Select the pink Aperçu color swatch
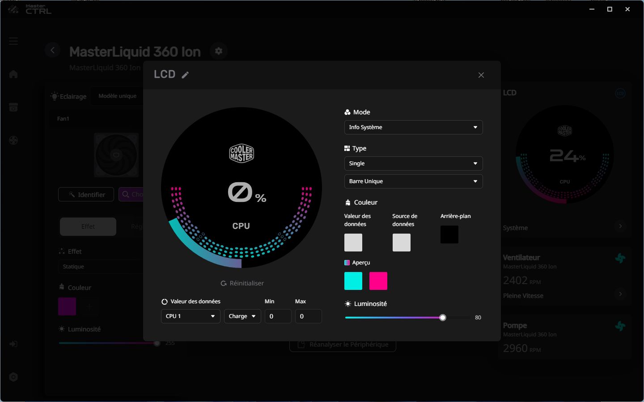 pyautogui.click(x=378, y=281)
